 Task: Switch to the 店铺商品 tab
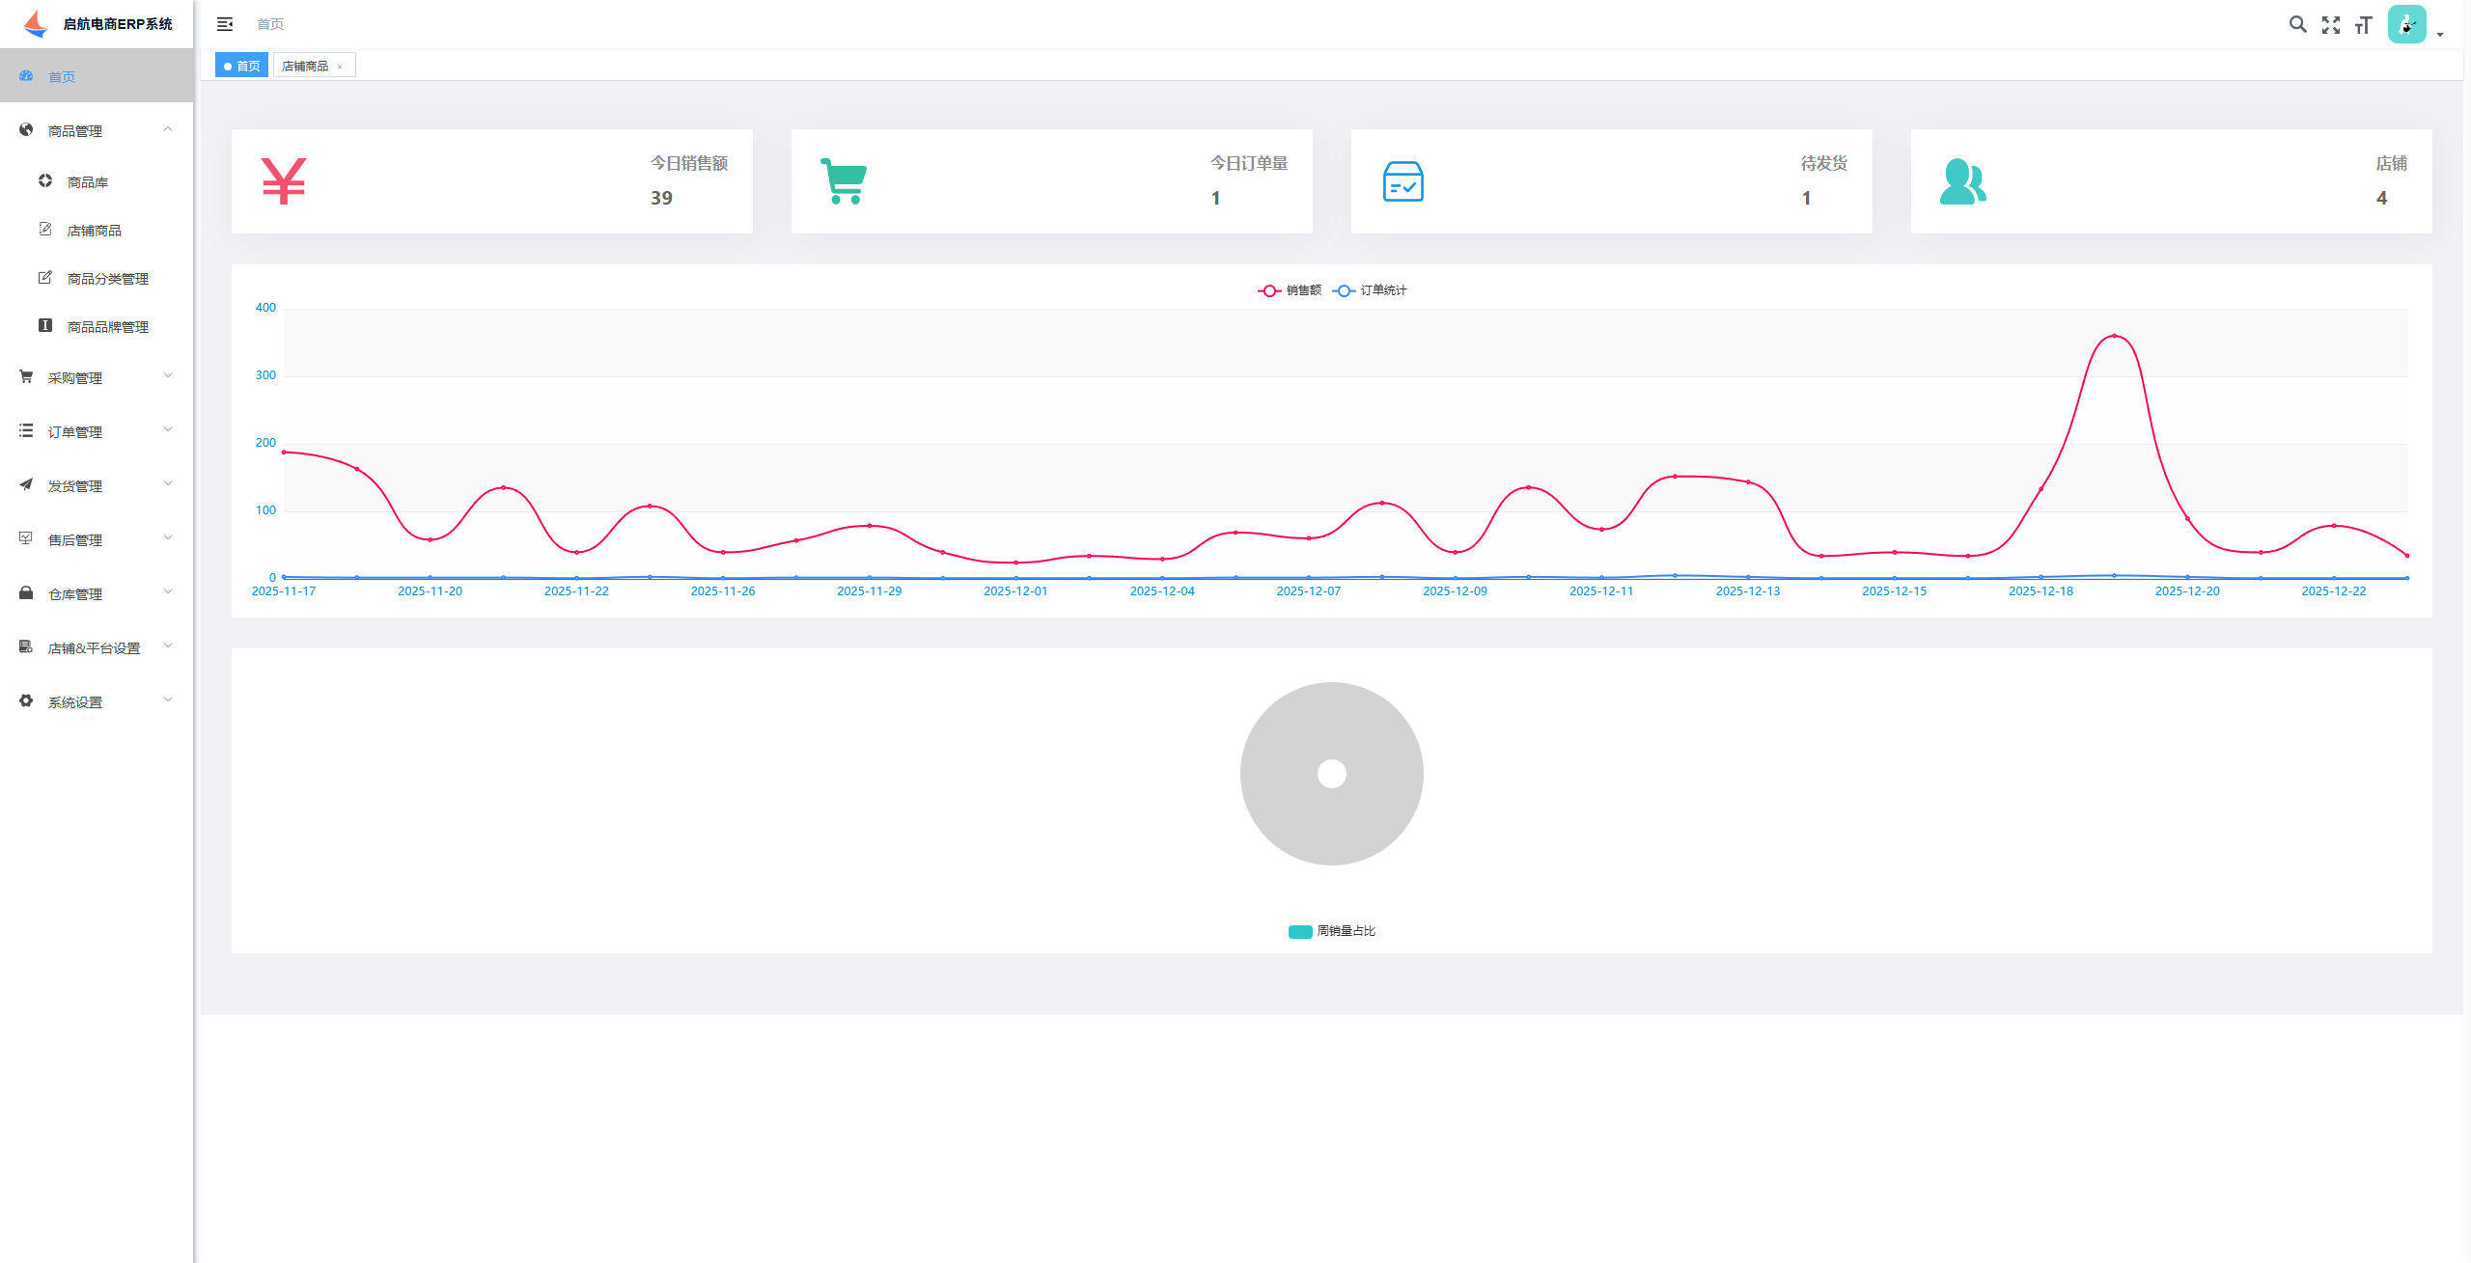305,66
